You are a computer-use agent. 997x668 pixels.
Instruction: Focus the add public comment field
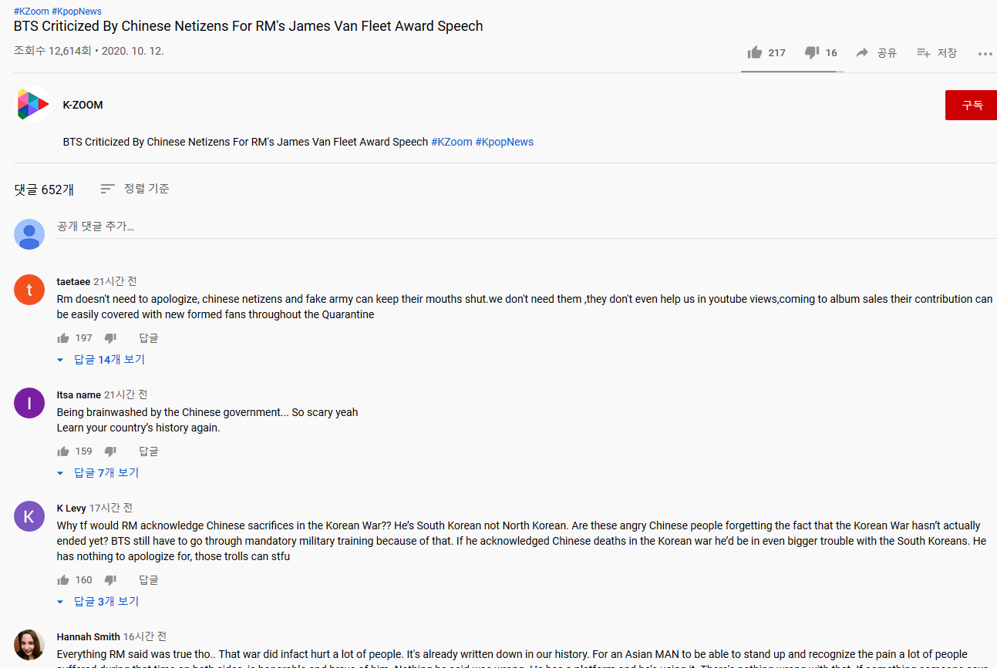pos(527,227)
